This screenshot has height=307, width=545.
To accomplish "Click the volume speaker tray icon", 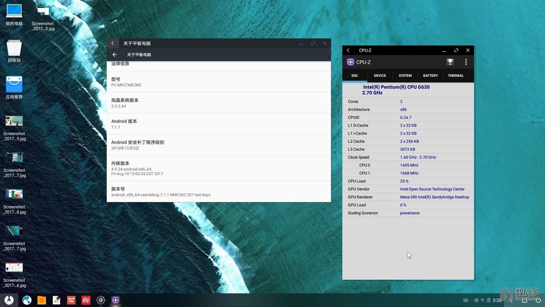I will [x=476, y=300].
